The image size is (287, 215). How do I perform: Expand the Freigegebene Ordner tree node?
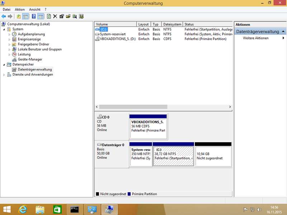(x=9, y=44)
